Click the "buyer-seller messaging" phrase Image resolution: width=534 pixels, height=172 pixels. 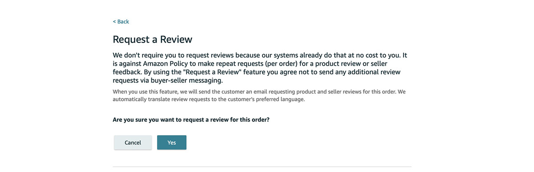(x=183, y=81)
